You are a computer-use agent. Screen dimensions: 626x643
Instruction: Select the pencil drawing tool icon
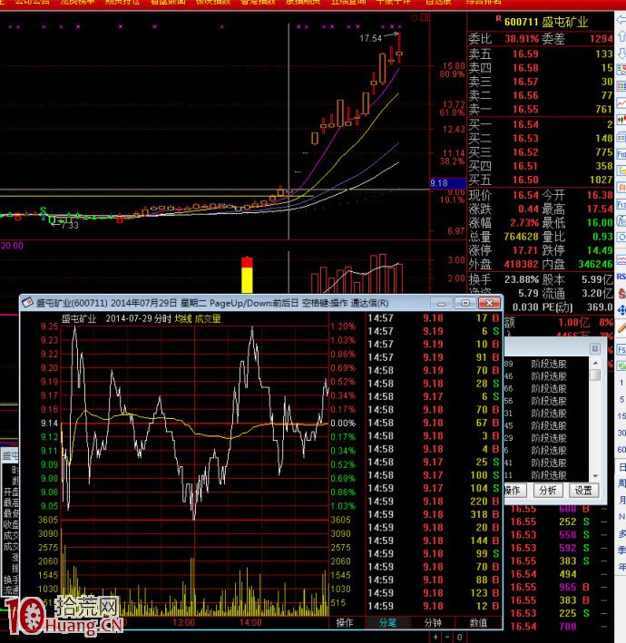pyautogui.click(x=621, y=326)
